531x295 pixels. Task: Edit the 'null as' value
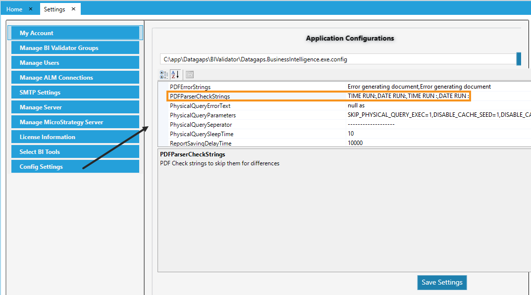click(x=356, y=105)
